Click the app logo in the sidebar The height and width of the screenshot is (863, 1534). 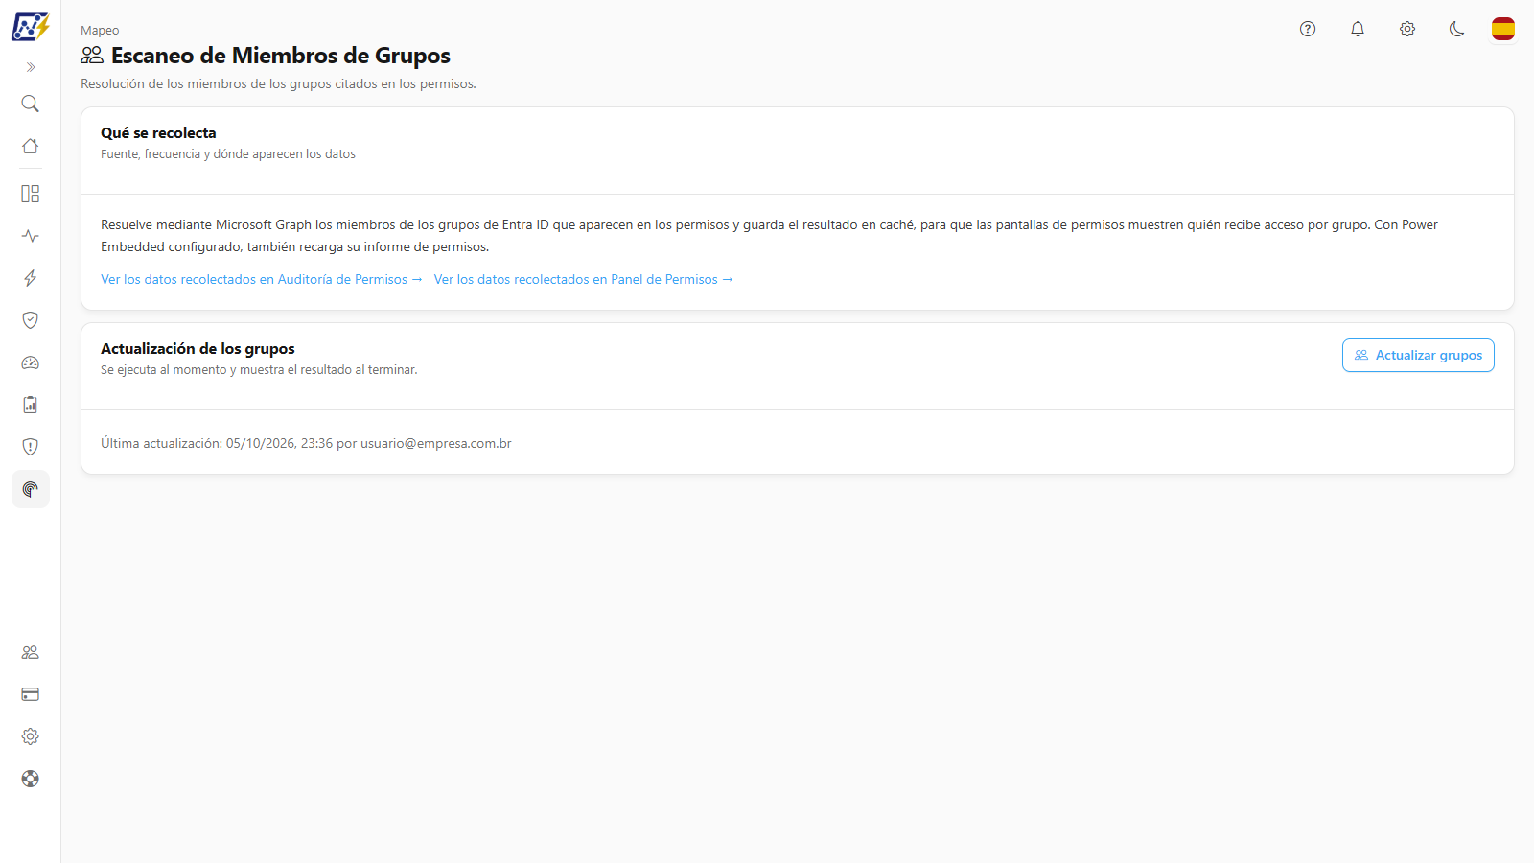point(30,27)
